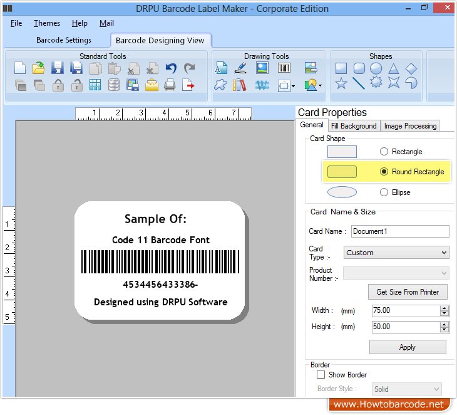Switch to the Barcode Settings tab

64,40
